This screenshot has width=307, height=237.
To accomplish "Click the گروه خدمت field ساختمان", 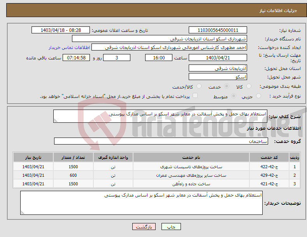I will 161,141.
